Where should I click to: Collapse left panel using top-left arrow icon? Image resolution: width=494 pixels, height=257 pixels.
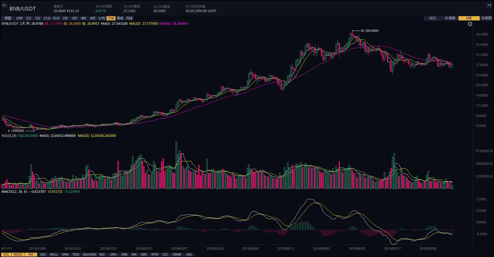coord(4,5)
